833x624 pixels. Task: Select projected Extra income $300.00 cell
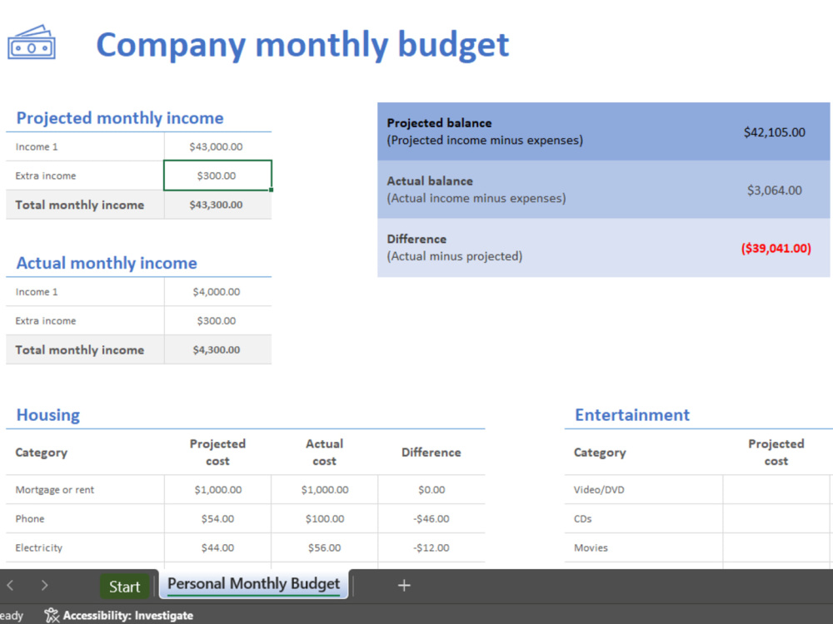[217, 175]
